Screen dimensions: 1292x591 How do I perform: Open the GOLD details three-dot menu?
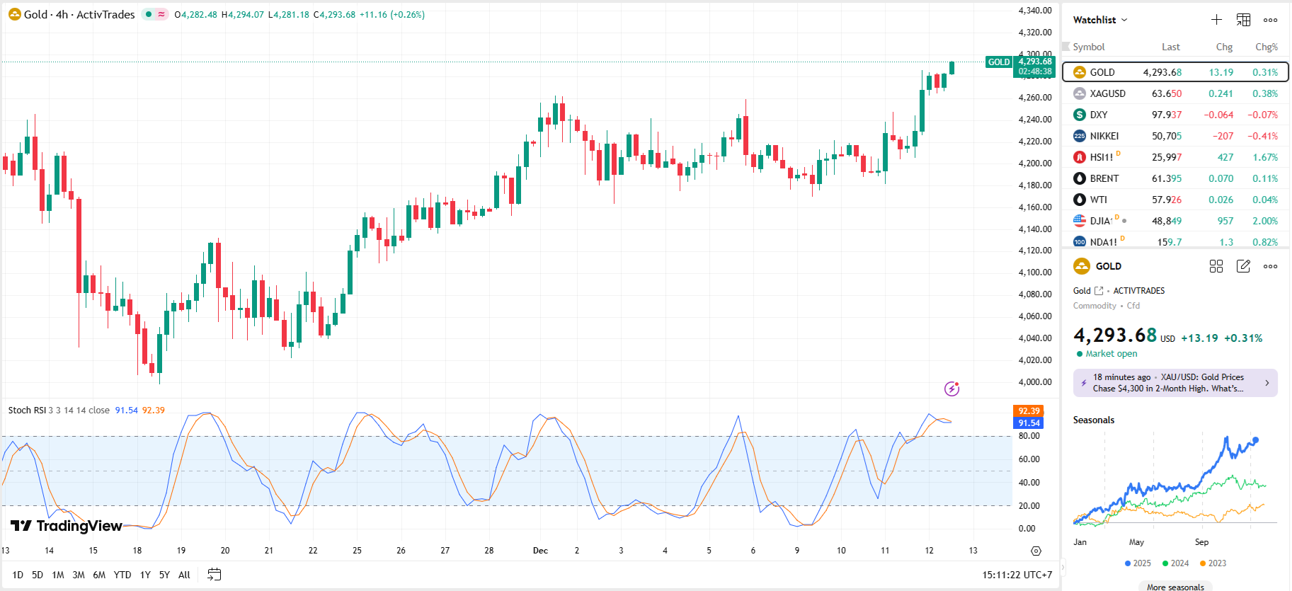click(1270, 266)
